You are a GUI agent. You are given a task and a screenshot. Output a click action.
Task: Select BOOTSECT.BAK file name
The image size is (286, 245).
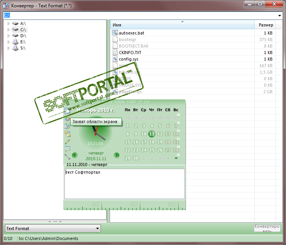pos(133,46)
